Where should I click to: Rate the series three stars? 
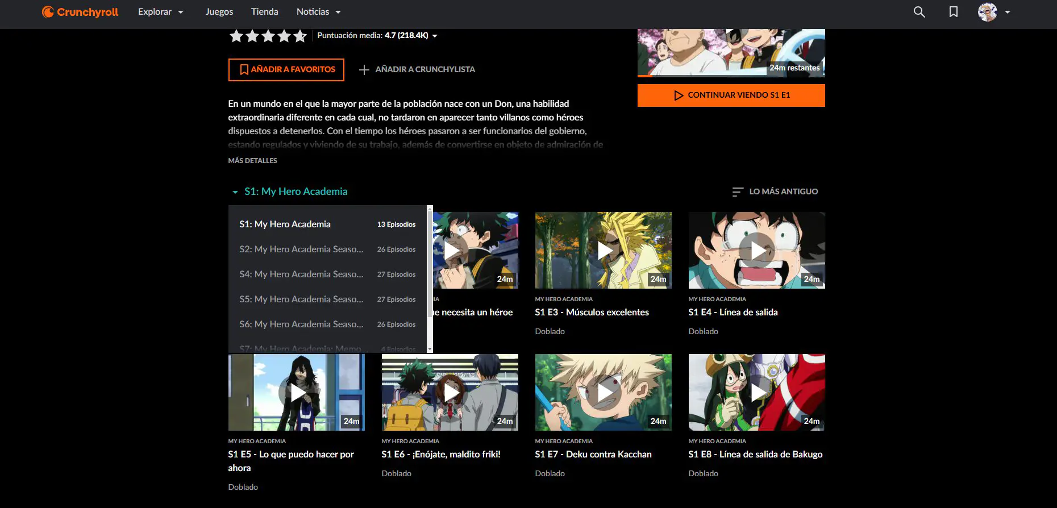click(x=268, y=36)
